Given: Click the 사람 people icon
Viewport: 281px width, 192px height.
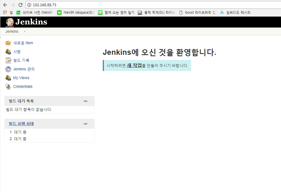Looking at the screenshot, I should [8, 51].
